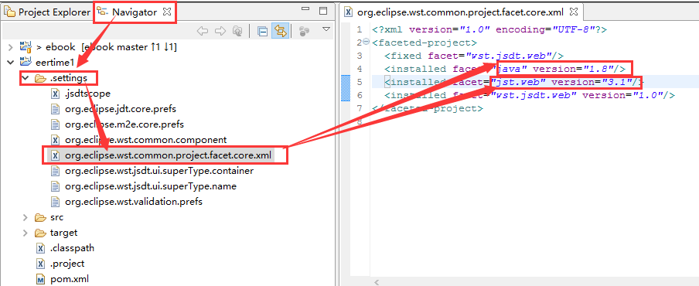This screenshot has width=699, height=286.
Task: Close the Navigator view tab
Action: (x=167, y=12)
